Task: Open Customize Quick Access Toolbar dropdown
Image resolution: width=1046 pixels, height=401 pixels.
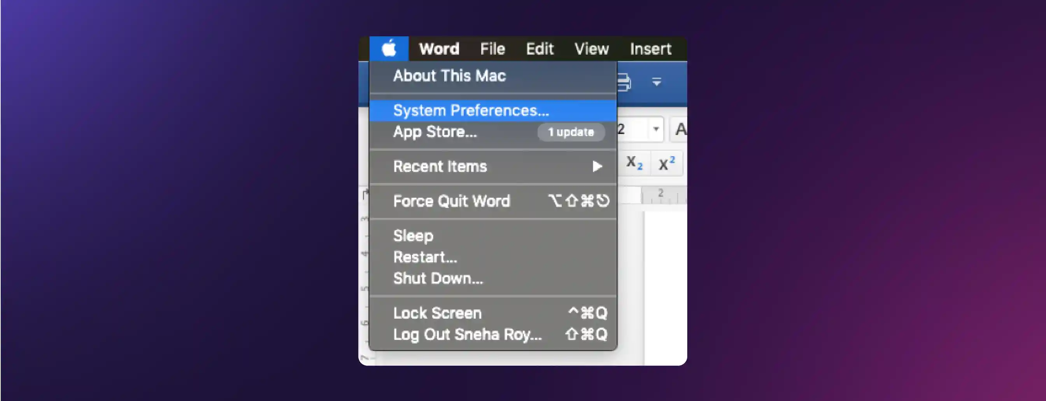Action: pos(657,82)
